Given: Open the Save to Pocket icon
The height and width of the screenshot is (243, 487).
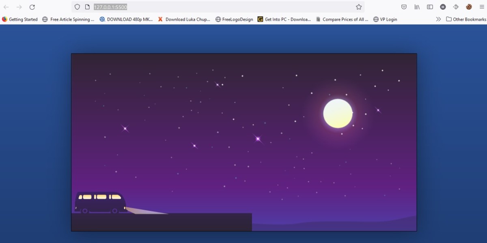Looking at the screenshot, I should [x=404, y=7].
